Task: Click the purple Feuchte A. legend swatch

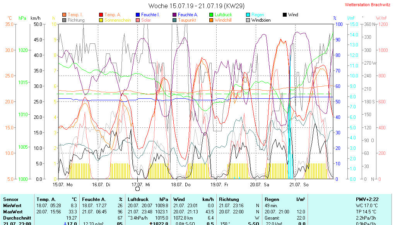Action: point(174,15)
